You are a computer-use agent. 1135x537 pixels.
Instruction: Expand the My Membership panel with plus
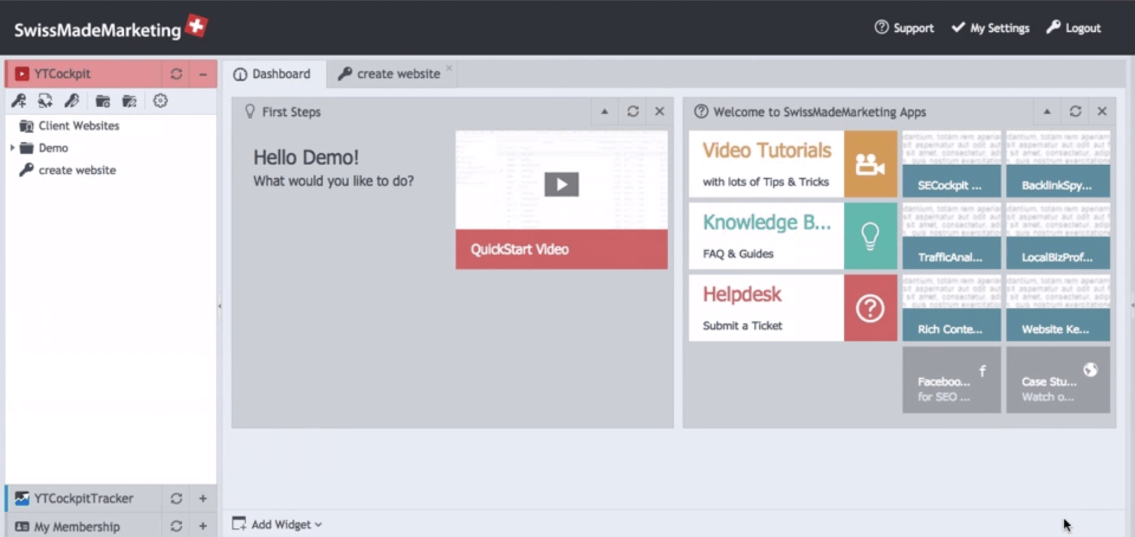203,526
